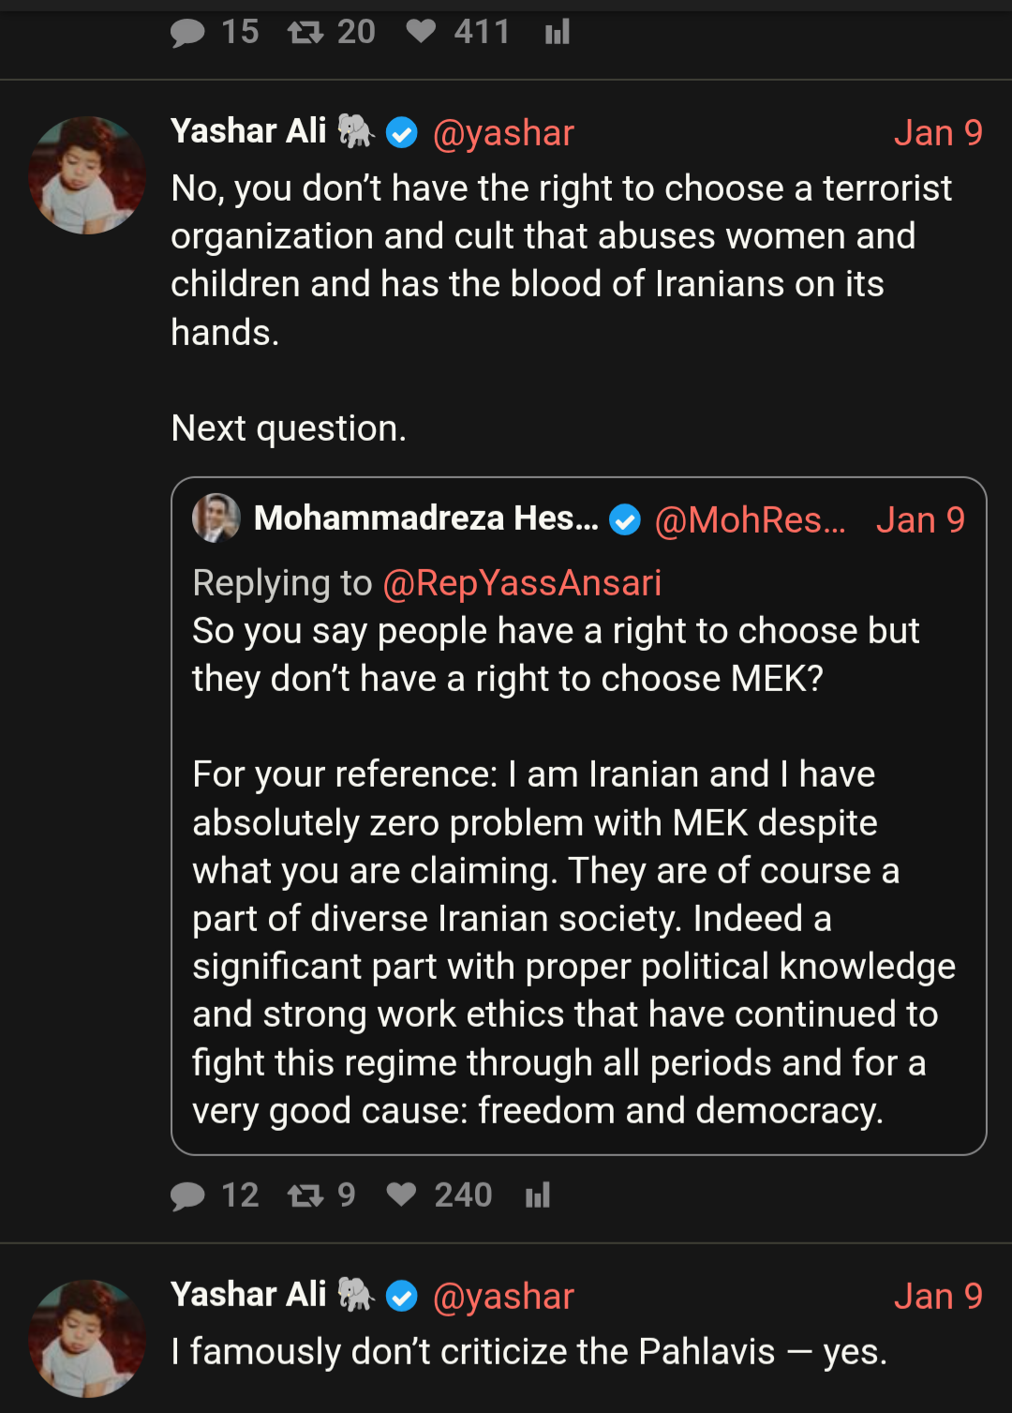This screenshot has height=1413, width=1012.
Task: Like the tweet with 240 likes
Action: 401,1195
